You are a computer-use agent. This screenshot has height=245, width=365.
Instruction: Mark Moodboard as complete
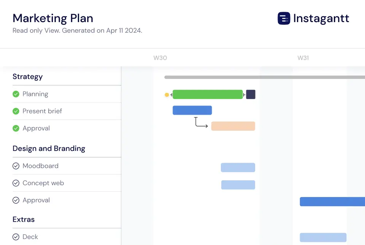coord(16,166)
